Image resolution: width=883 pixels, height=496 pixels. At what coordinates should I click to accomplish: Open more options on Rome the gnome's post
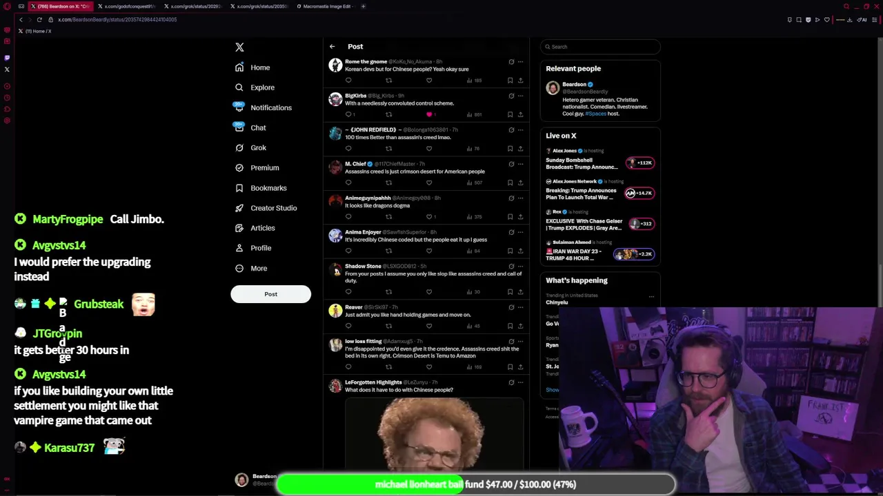[520, 62]
